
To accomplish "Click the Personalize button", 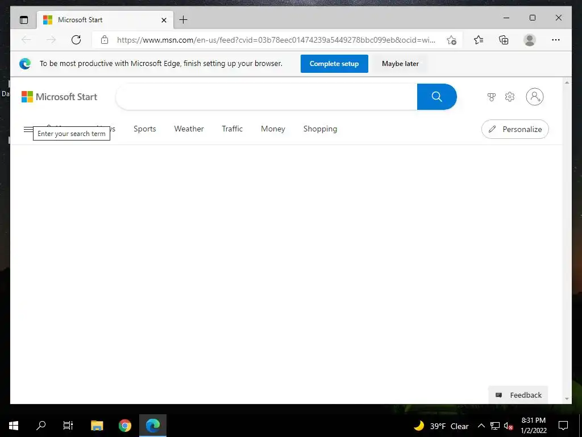I will [515, 129].
